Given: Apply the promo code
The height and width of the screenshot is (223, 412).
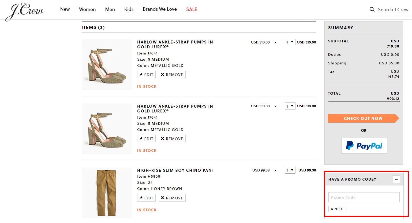Looking at the screenshot, I should pyautogui.click(x=337, y=209).
